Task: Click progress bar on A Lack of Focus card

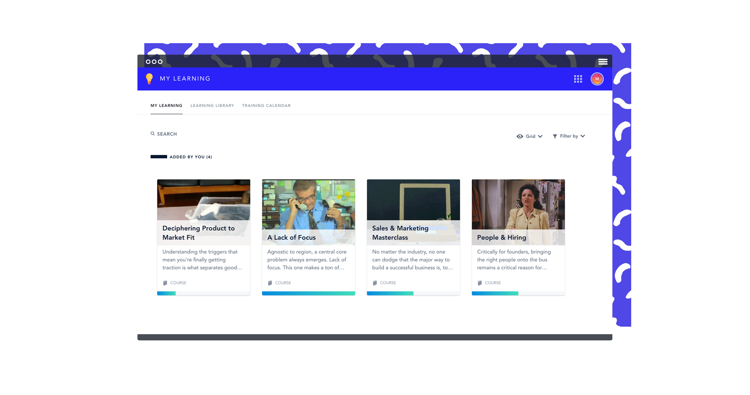Action: (308, 293)
